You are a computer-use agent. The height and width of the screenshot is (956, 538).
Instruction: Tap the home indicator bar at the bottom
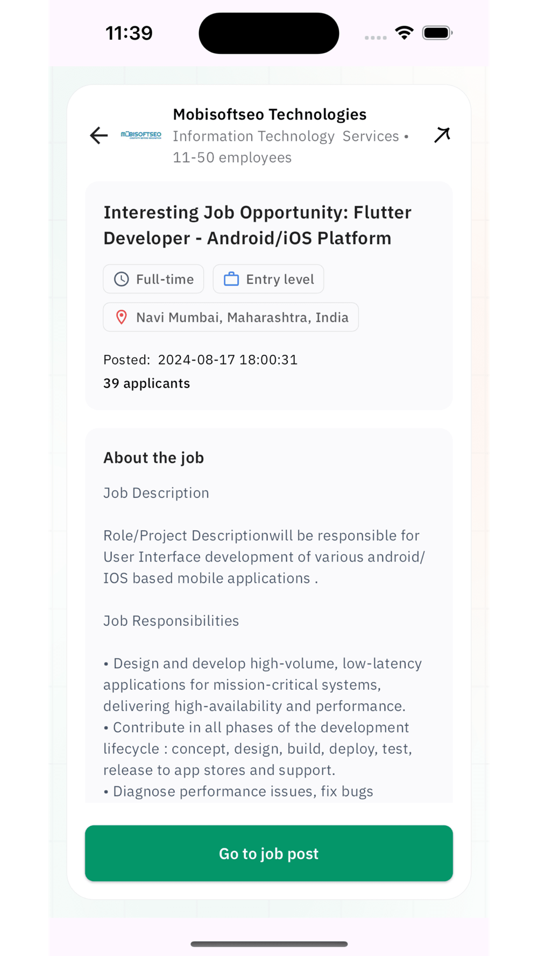click(269, 944)
